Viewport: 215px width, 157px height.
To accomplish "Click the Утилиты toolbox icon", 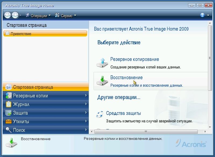I will click(x=8, y=121).
